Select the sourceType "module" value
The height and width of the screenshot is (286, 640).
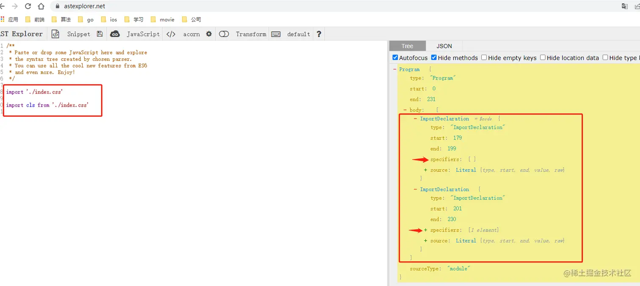458,269
